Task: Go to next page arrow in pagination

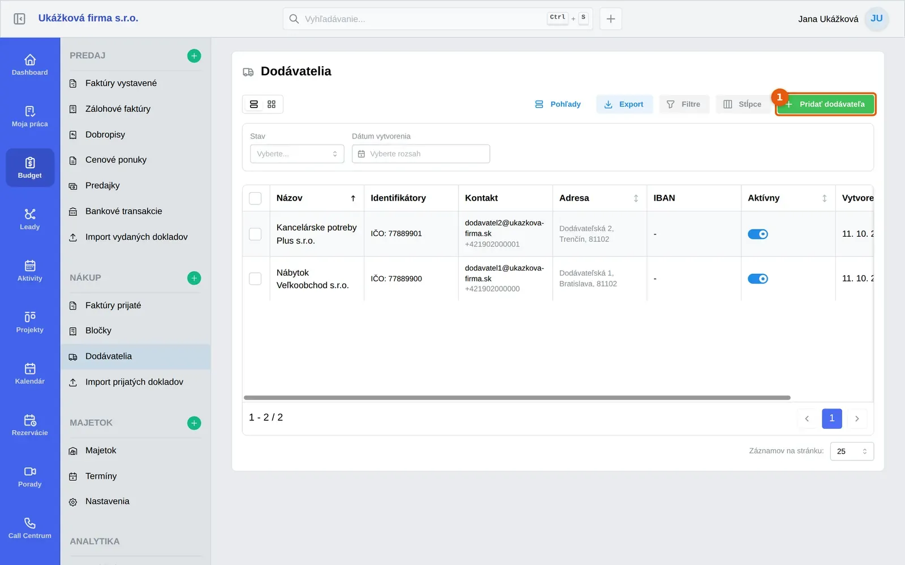Action: (857, 419)
